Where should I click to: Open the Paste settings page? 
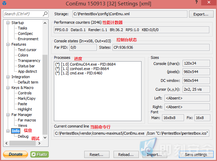point(23,104)
